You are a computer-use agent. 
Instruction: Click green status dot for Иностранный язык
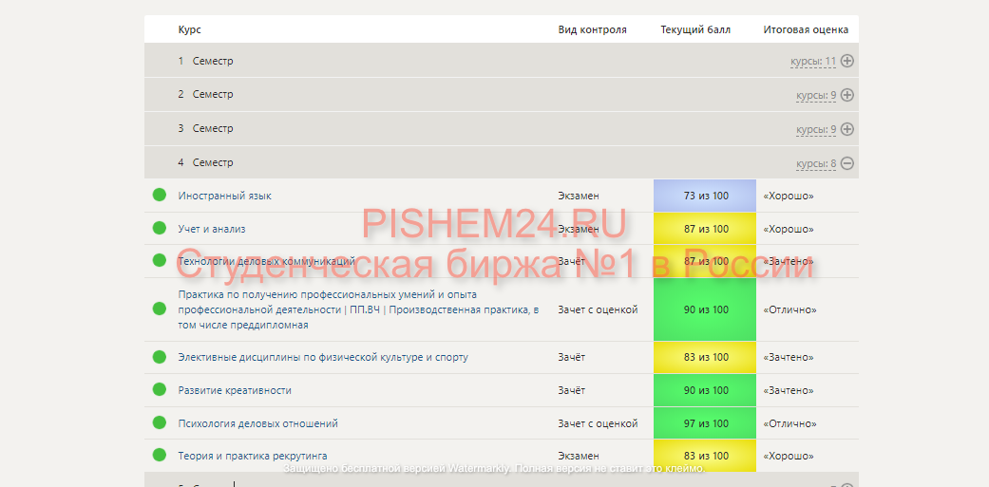[x=160, y=196]
